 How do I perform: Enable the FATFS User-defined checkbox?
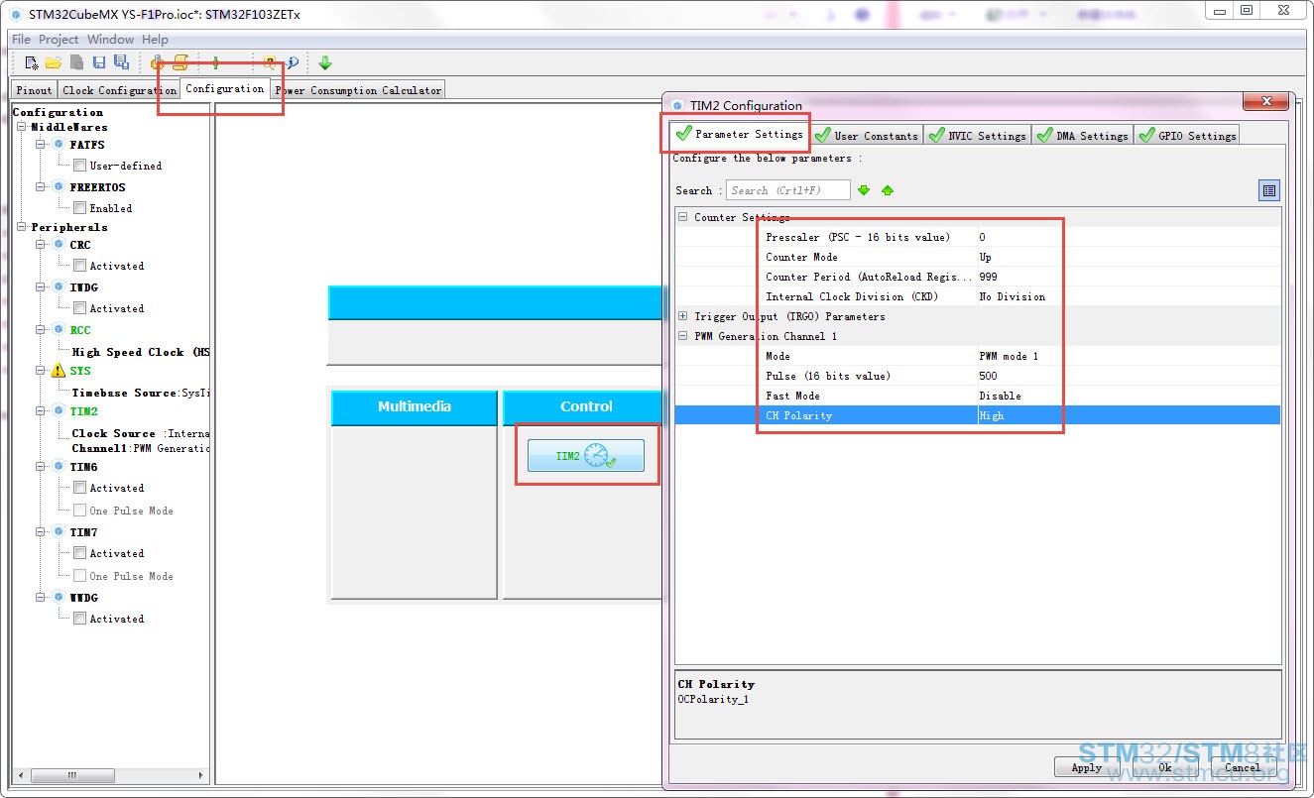pyautogui.click(x=79, y=166)
